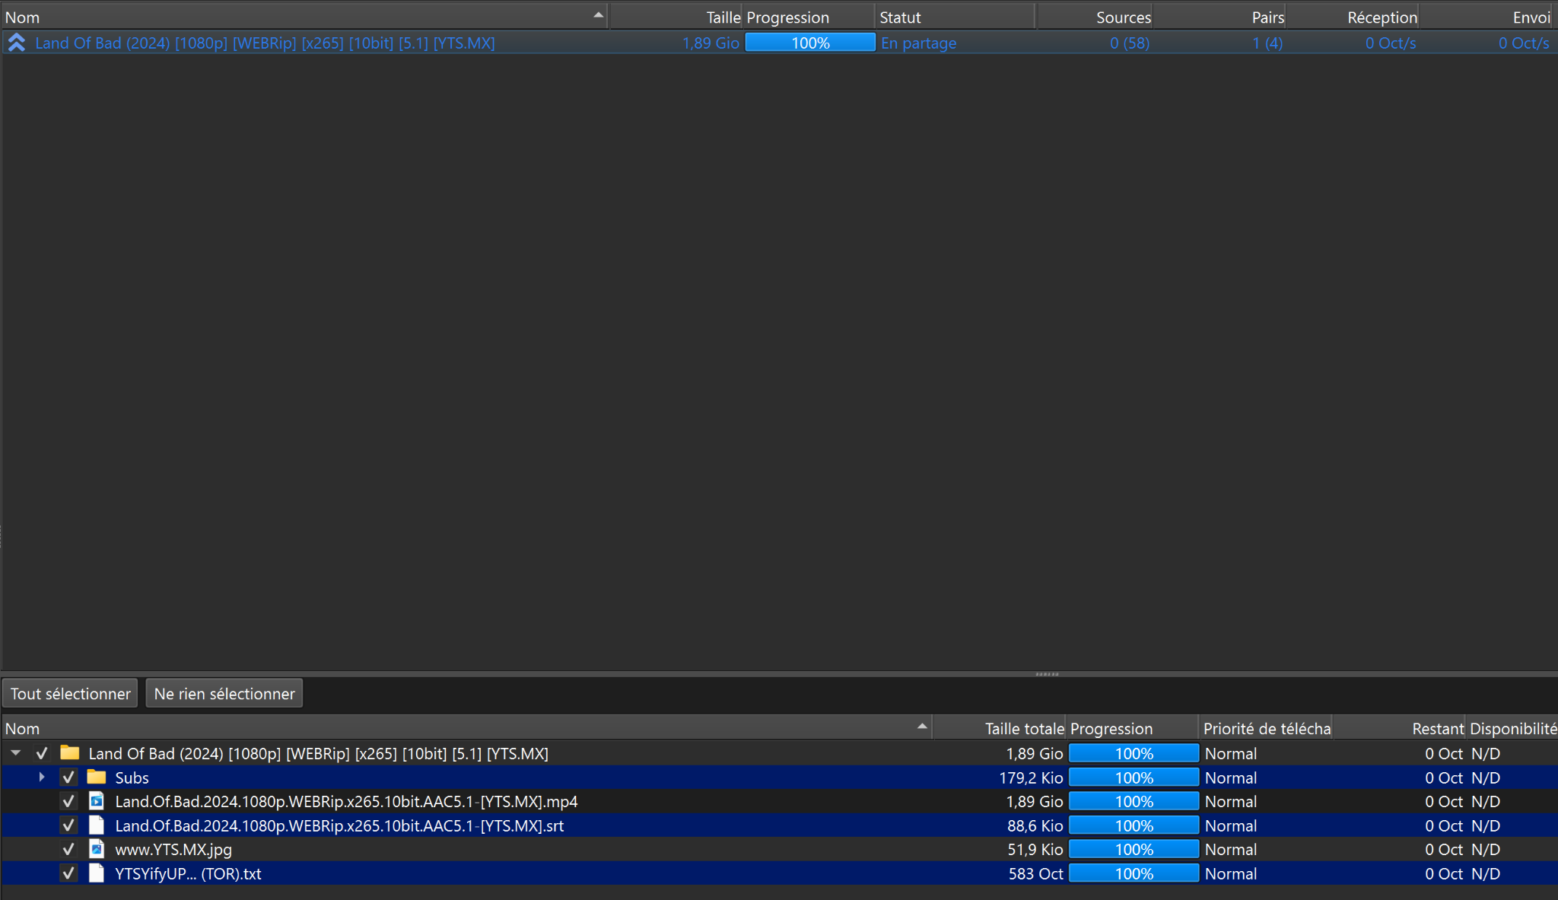Sort torrents by Sources column
The width and height of the screenshot is (1558, 900).
(1095, 17)
